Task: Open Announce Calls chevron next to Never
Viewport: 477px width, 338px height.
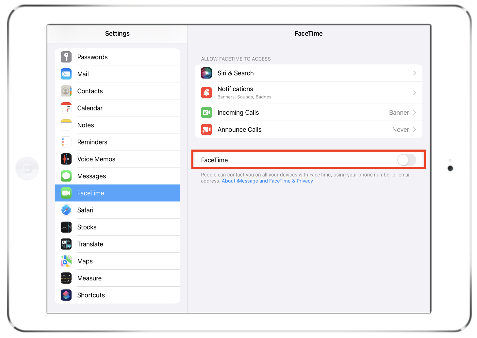Action: tap(414, 129)
